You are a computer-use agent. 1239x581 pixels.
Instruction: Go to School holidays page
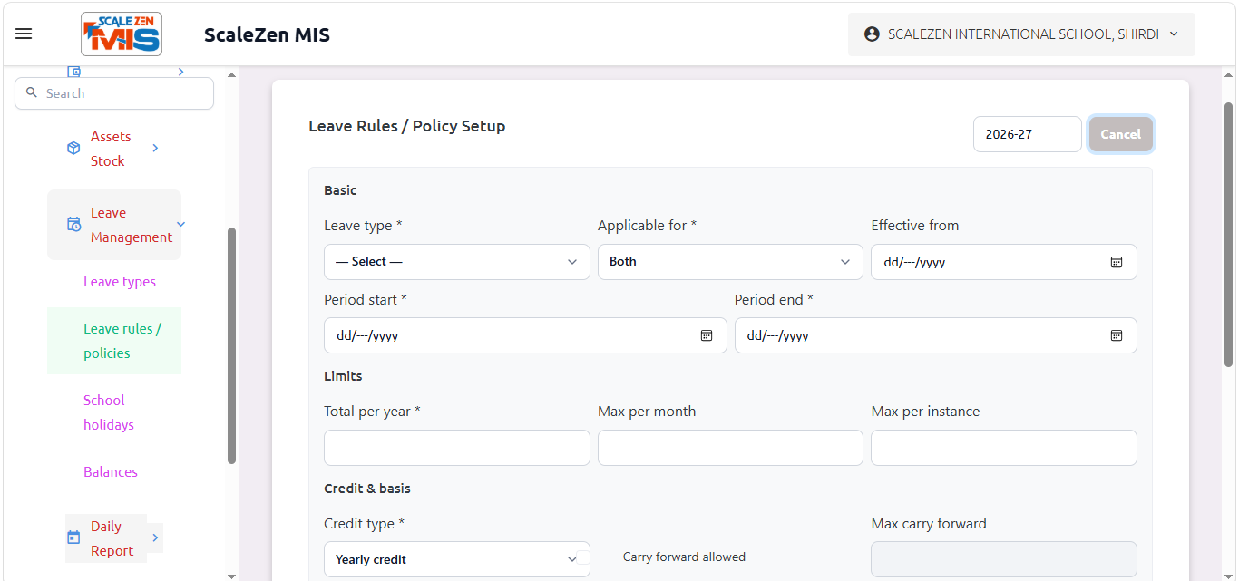tap(109, 412)
